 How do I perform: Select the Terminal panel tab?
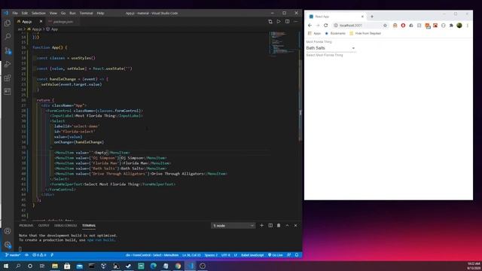point(89,226)
